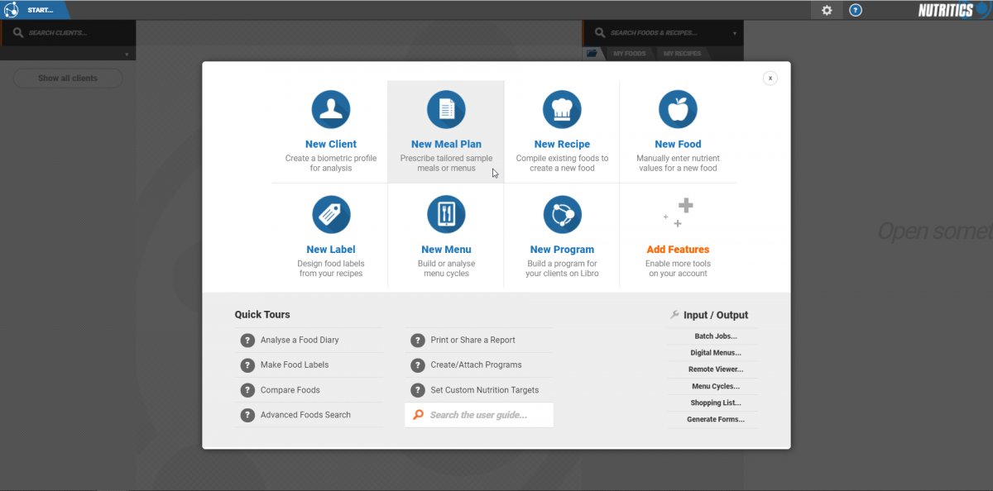This screenshot has width=993, height=491.
Task: Click the New Label tag icon
Action: [x=330, y=215]
